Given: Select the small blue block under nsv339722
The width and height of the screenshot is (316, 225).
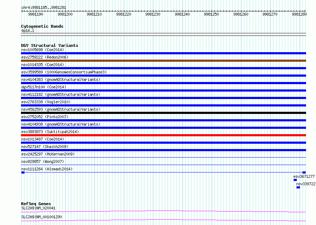Looking at the screenshot, I should coord(298,187).
